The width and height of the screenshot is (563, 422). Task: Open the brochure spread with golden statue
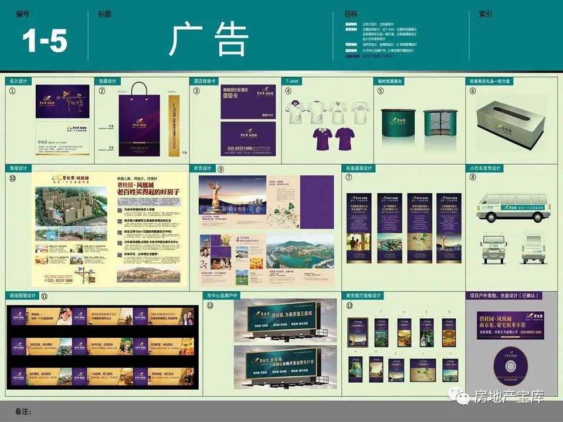click(266, 202)
